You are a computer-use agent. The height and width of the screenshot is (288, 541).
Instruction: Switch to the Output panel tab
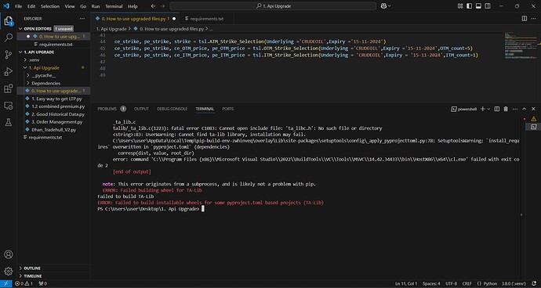tap(141, 109)
